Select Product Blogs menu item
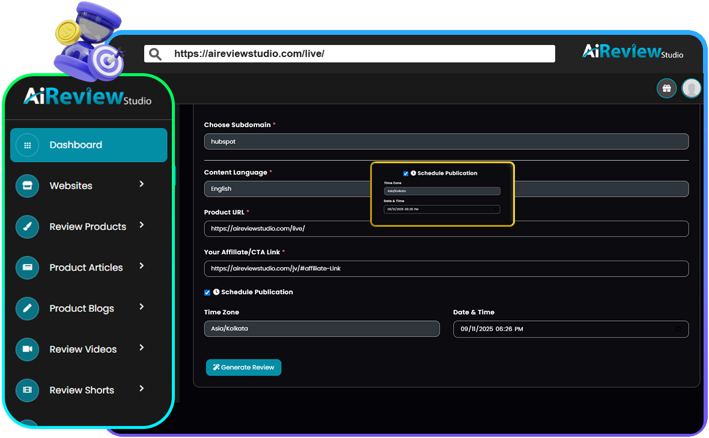This screenshot has height=438, width=709. [x=82, y=308]
